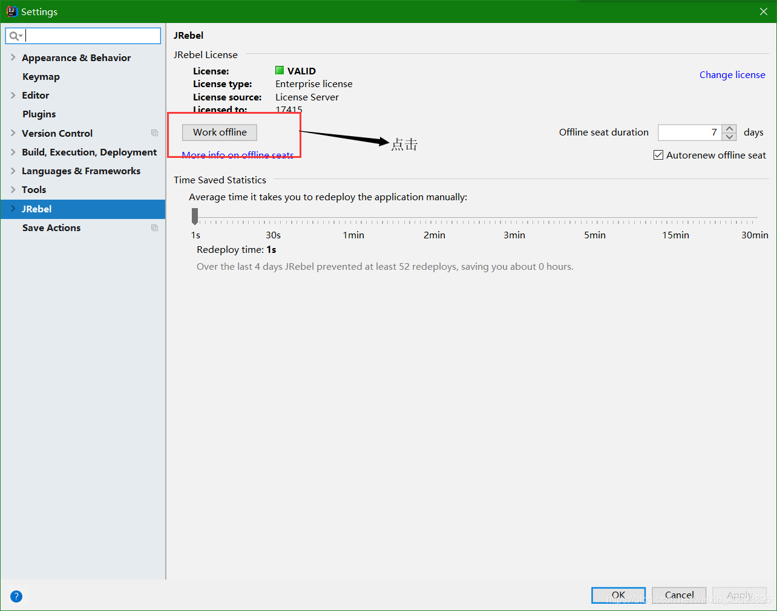777x611 pixels.
Task: Click the redeploy time slider handle
Action: pos(195,216)
